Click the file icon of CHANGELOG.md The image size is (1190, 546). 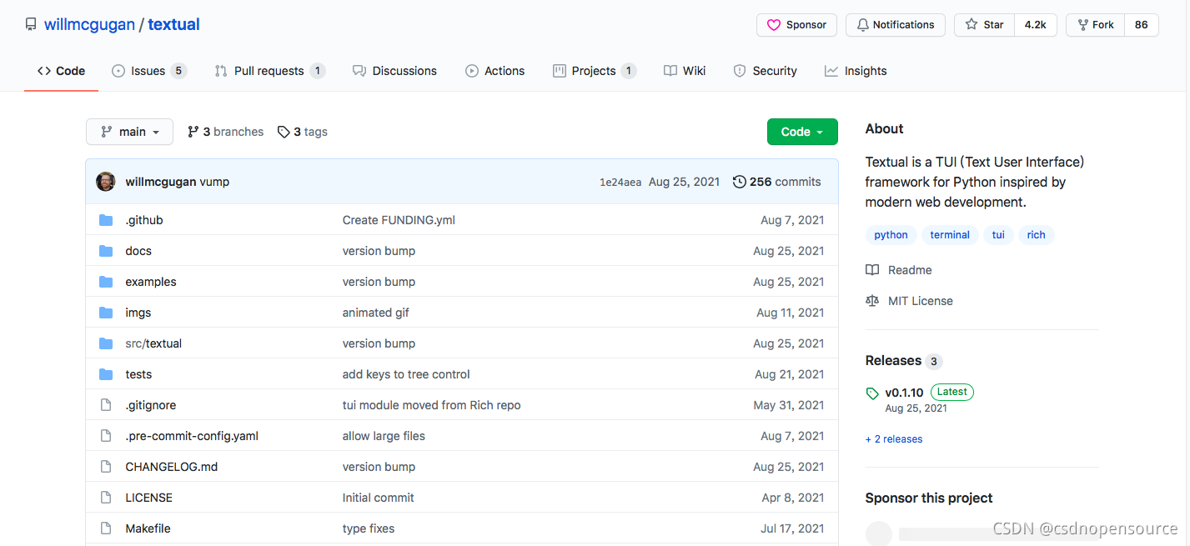click(106, 467)
